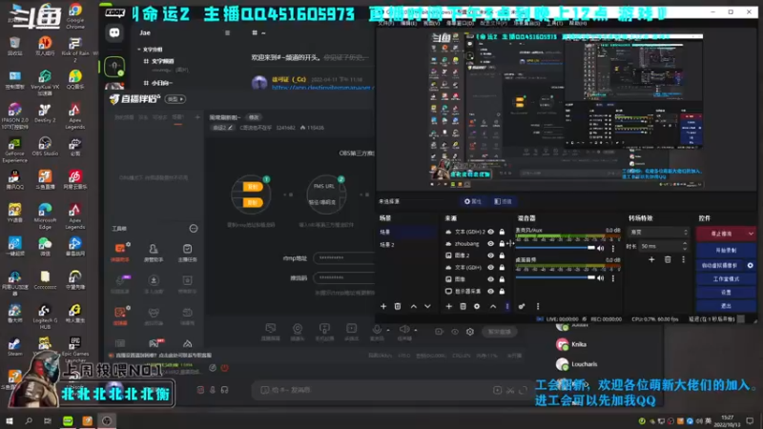The height and width of the screenshot is (429, 763).
Task: Click 开始录制 start recording button
Action: pos(726,251)
